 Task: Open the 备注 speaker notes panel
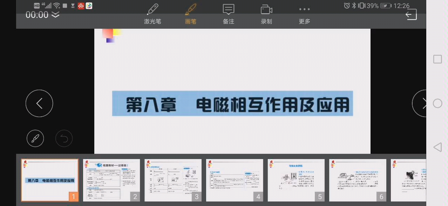point(228,14)
